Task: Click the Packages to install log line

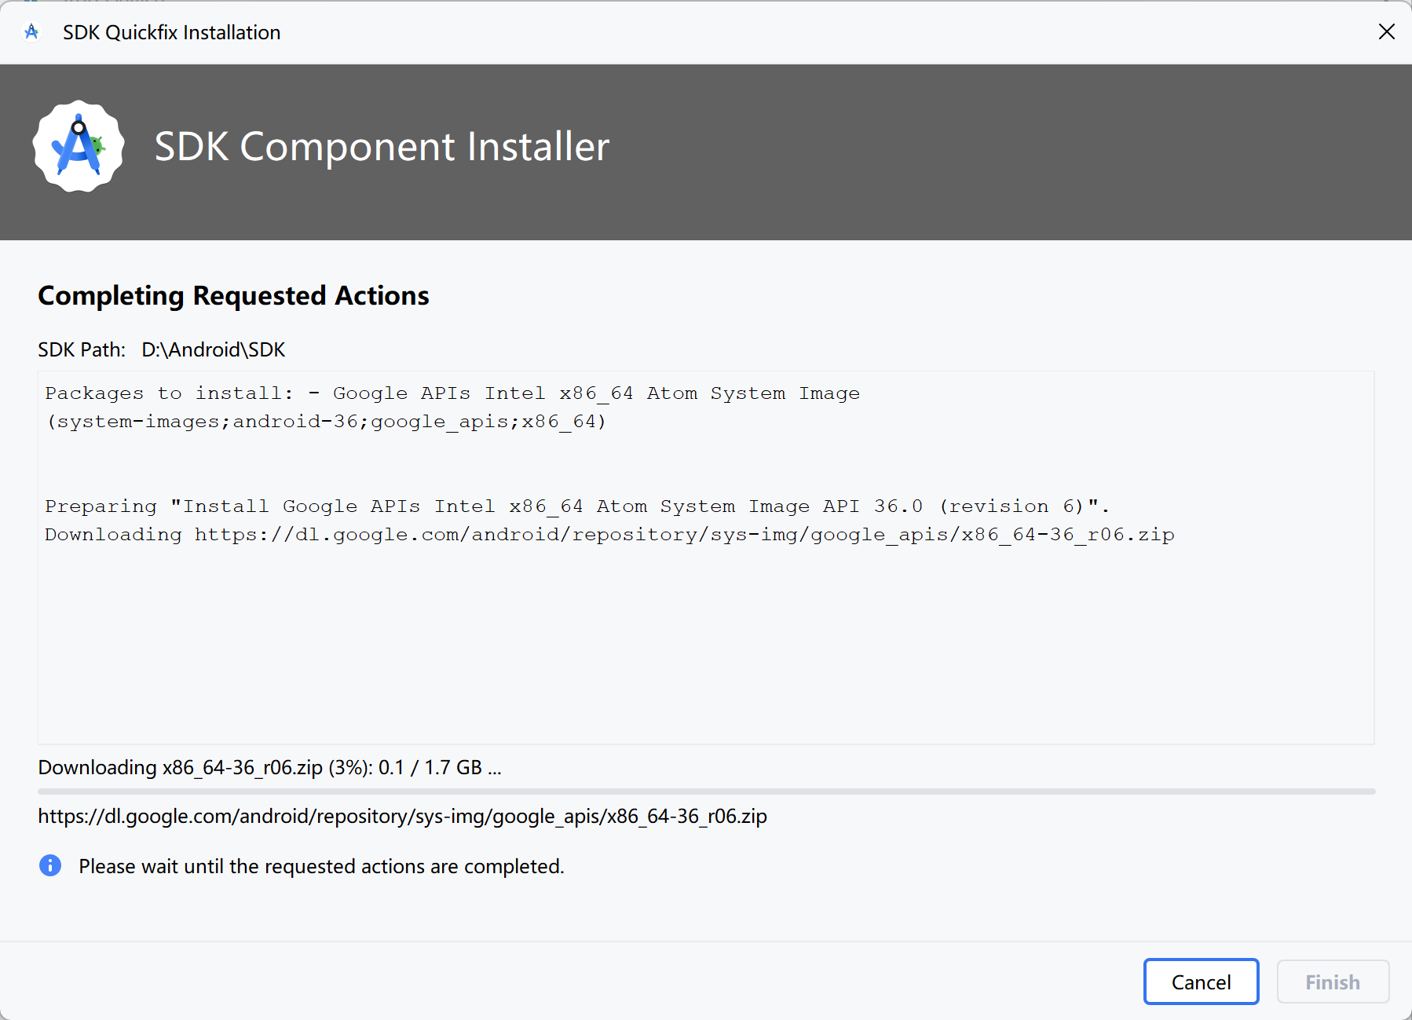Action: pyautogui.click(x=452, y=393)
